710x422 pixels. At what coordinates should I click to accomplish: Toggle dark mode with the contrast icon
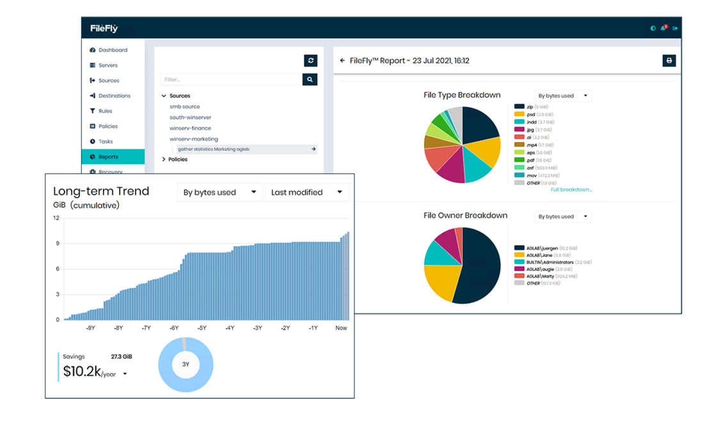tap(652, 28)
